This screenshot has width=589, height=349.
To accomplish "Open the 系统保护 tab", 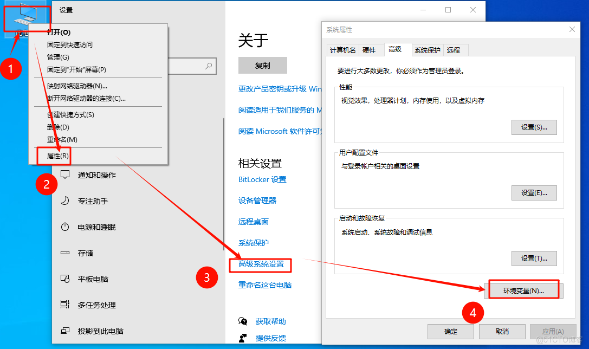I will pos(427,49).
